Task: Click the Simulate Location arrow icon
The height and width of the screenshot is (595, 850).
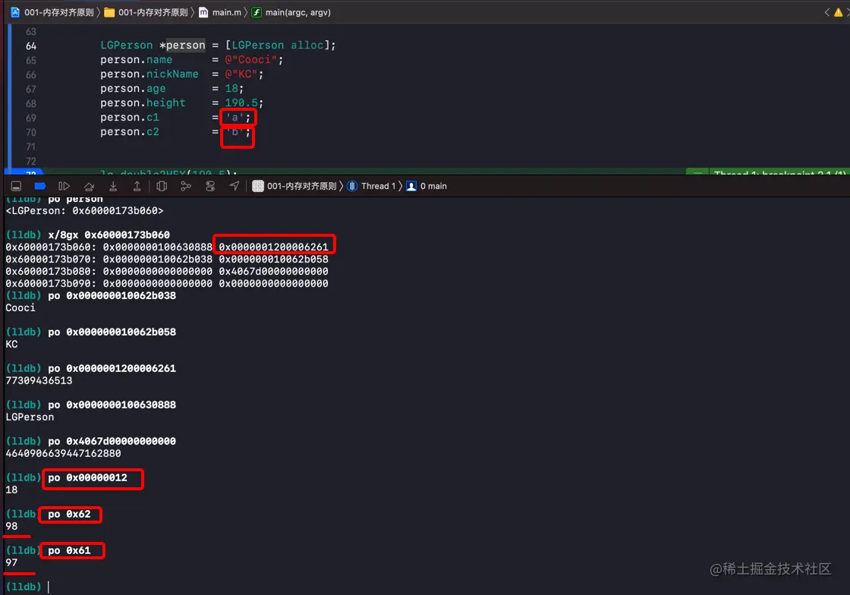Action: click(235, 186)
